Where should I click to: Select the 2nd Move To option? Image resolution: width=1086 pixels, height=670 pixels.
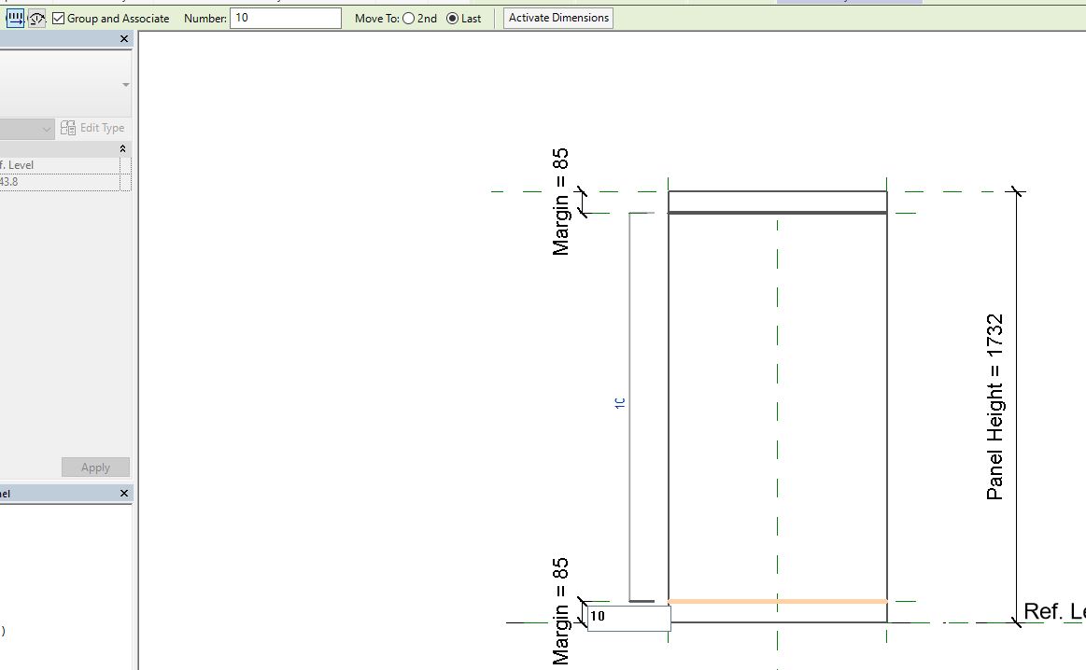pyautogui.click(x=408, y=18)
